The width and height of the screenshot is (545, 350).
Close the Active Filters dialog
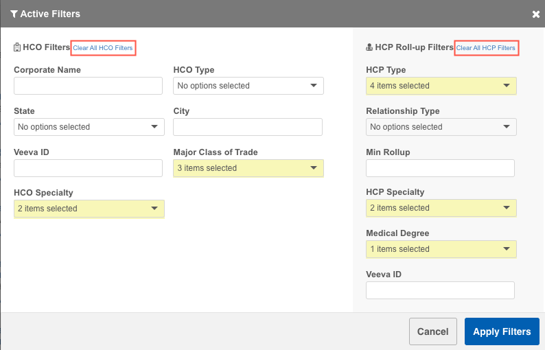(x=535, y=14)
